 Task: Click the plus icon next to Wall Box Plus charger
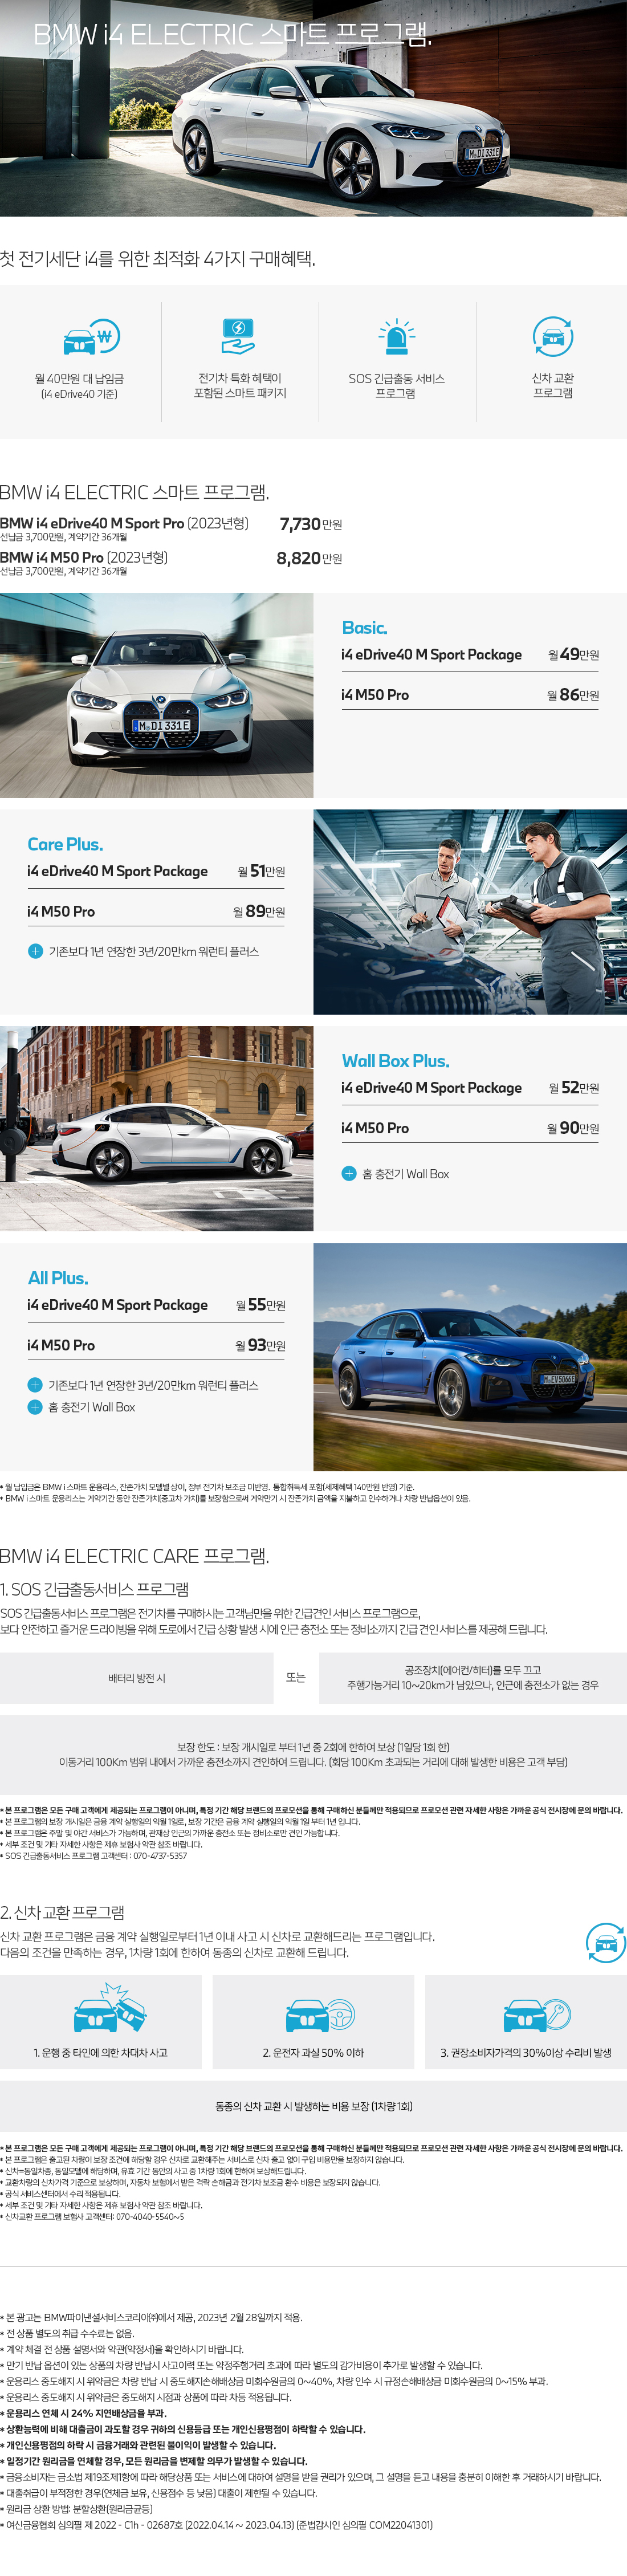(349, 1173)
